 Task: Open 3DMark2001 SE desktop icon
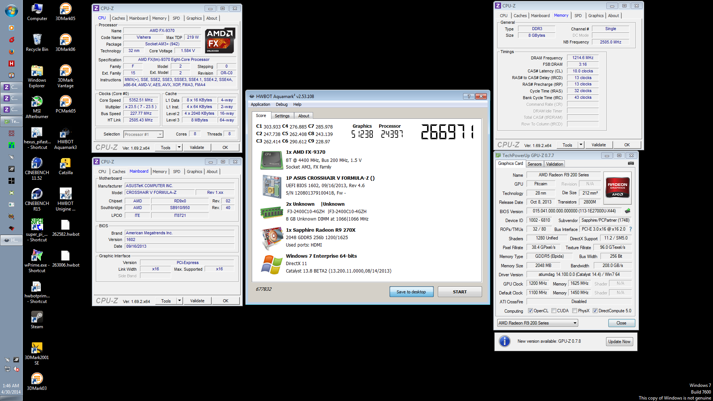pyautogui.click(x=37, y=353)
